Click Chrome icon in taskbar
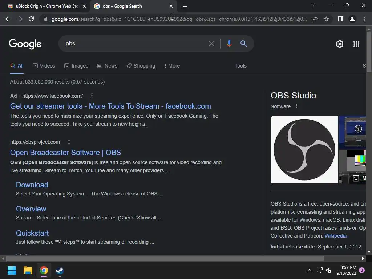Image resolution: width=372 pixels, height=279 pixels. (x=44, y=270)
